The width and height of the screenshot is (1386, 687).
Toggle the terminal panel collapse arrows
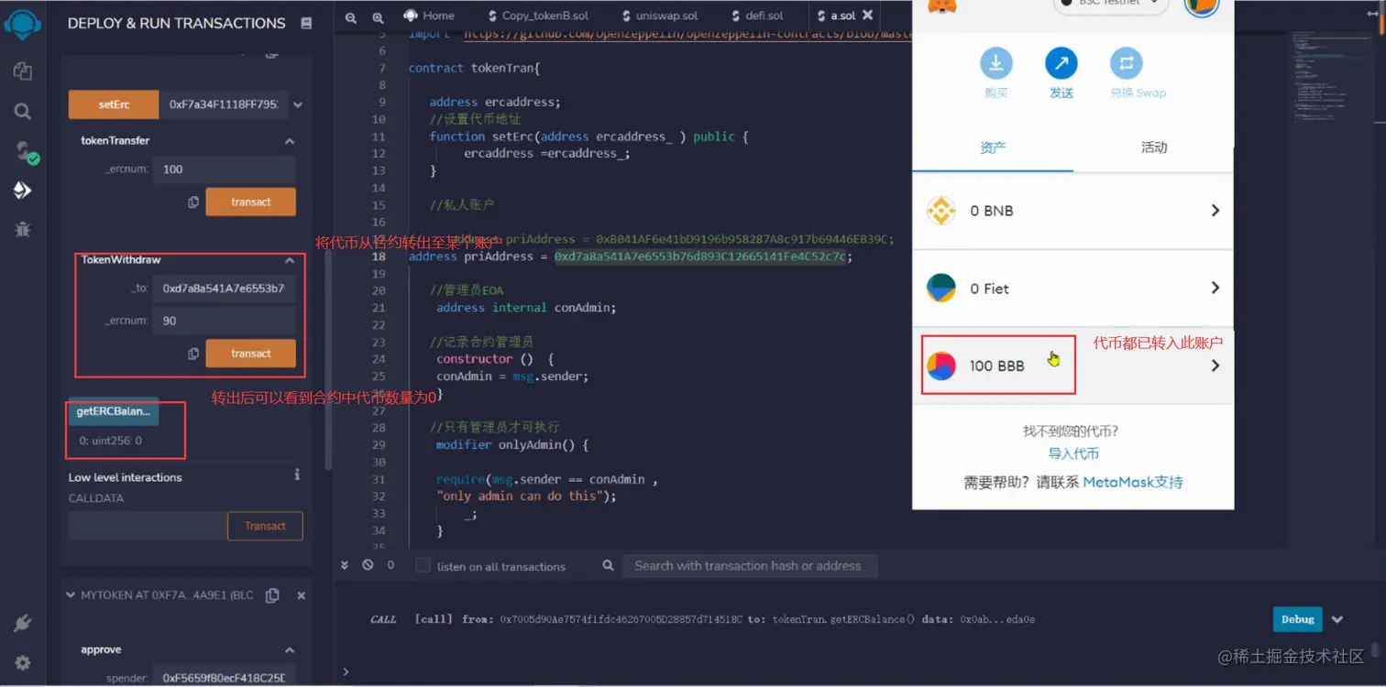click(346, 565)
